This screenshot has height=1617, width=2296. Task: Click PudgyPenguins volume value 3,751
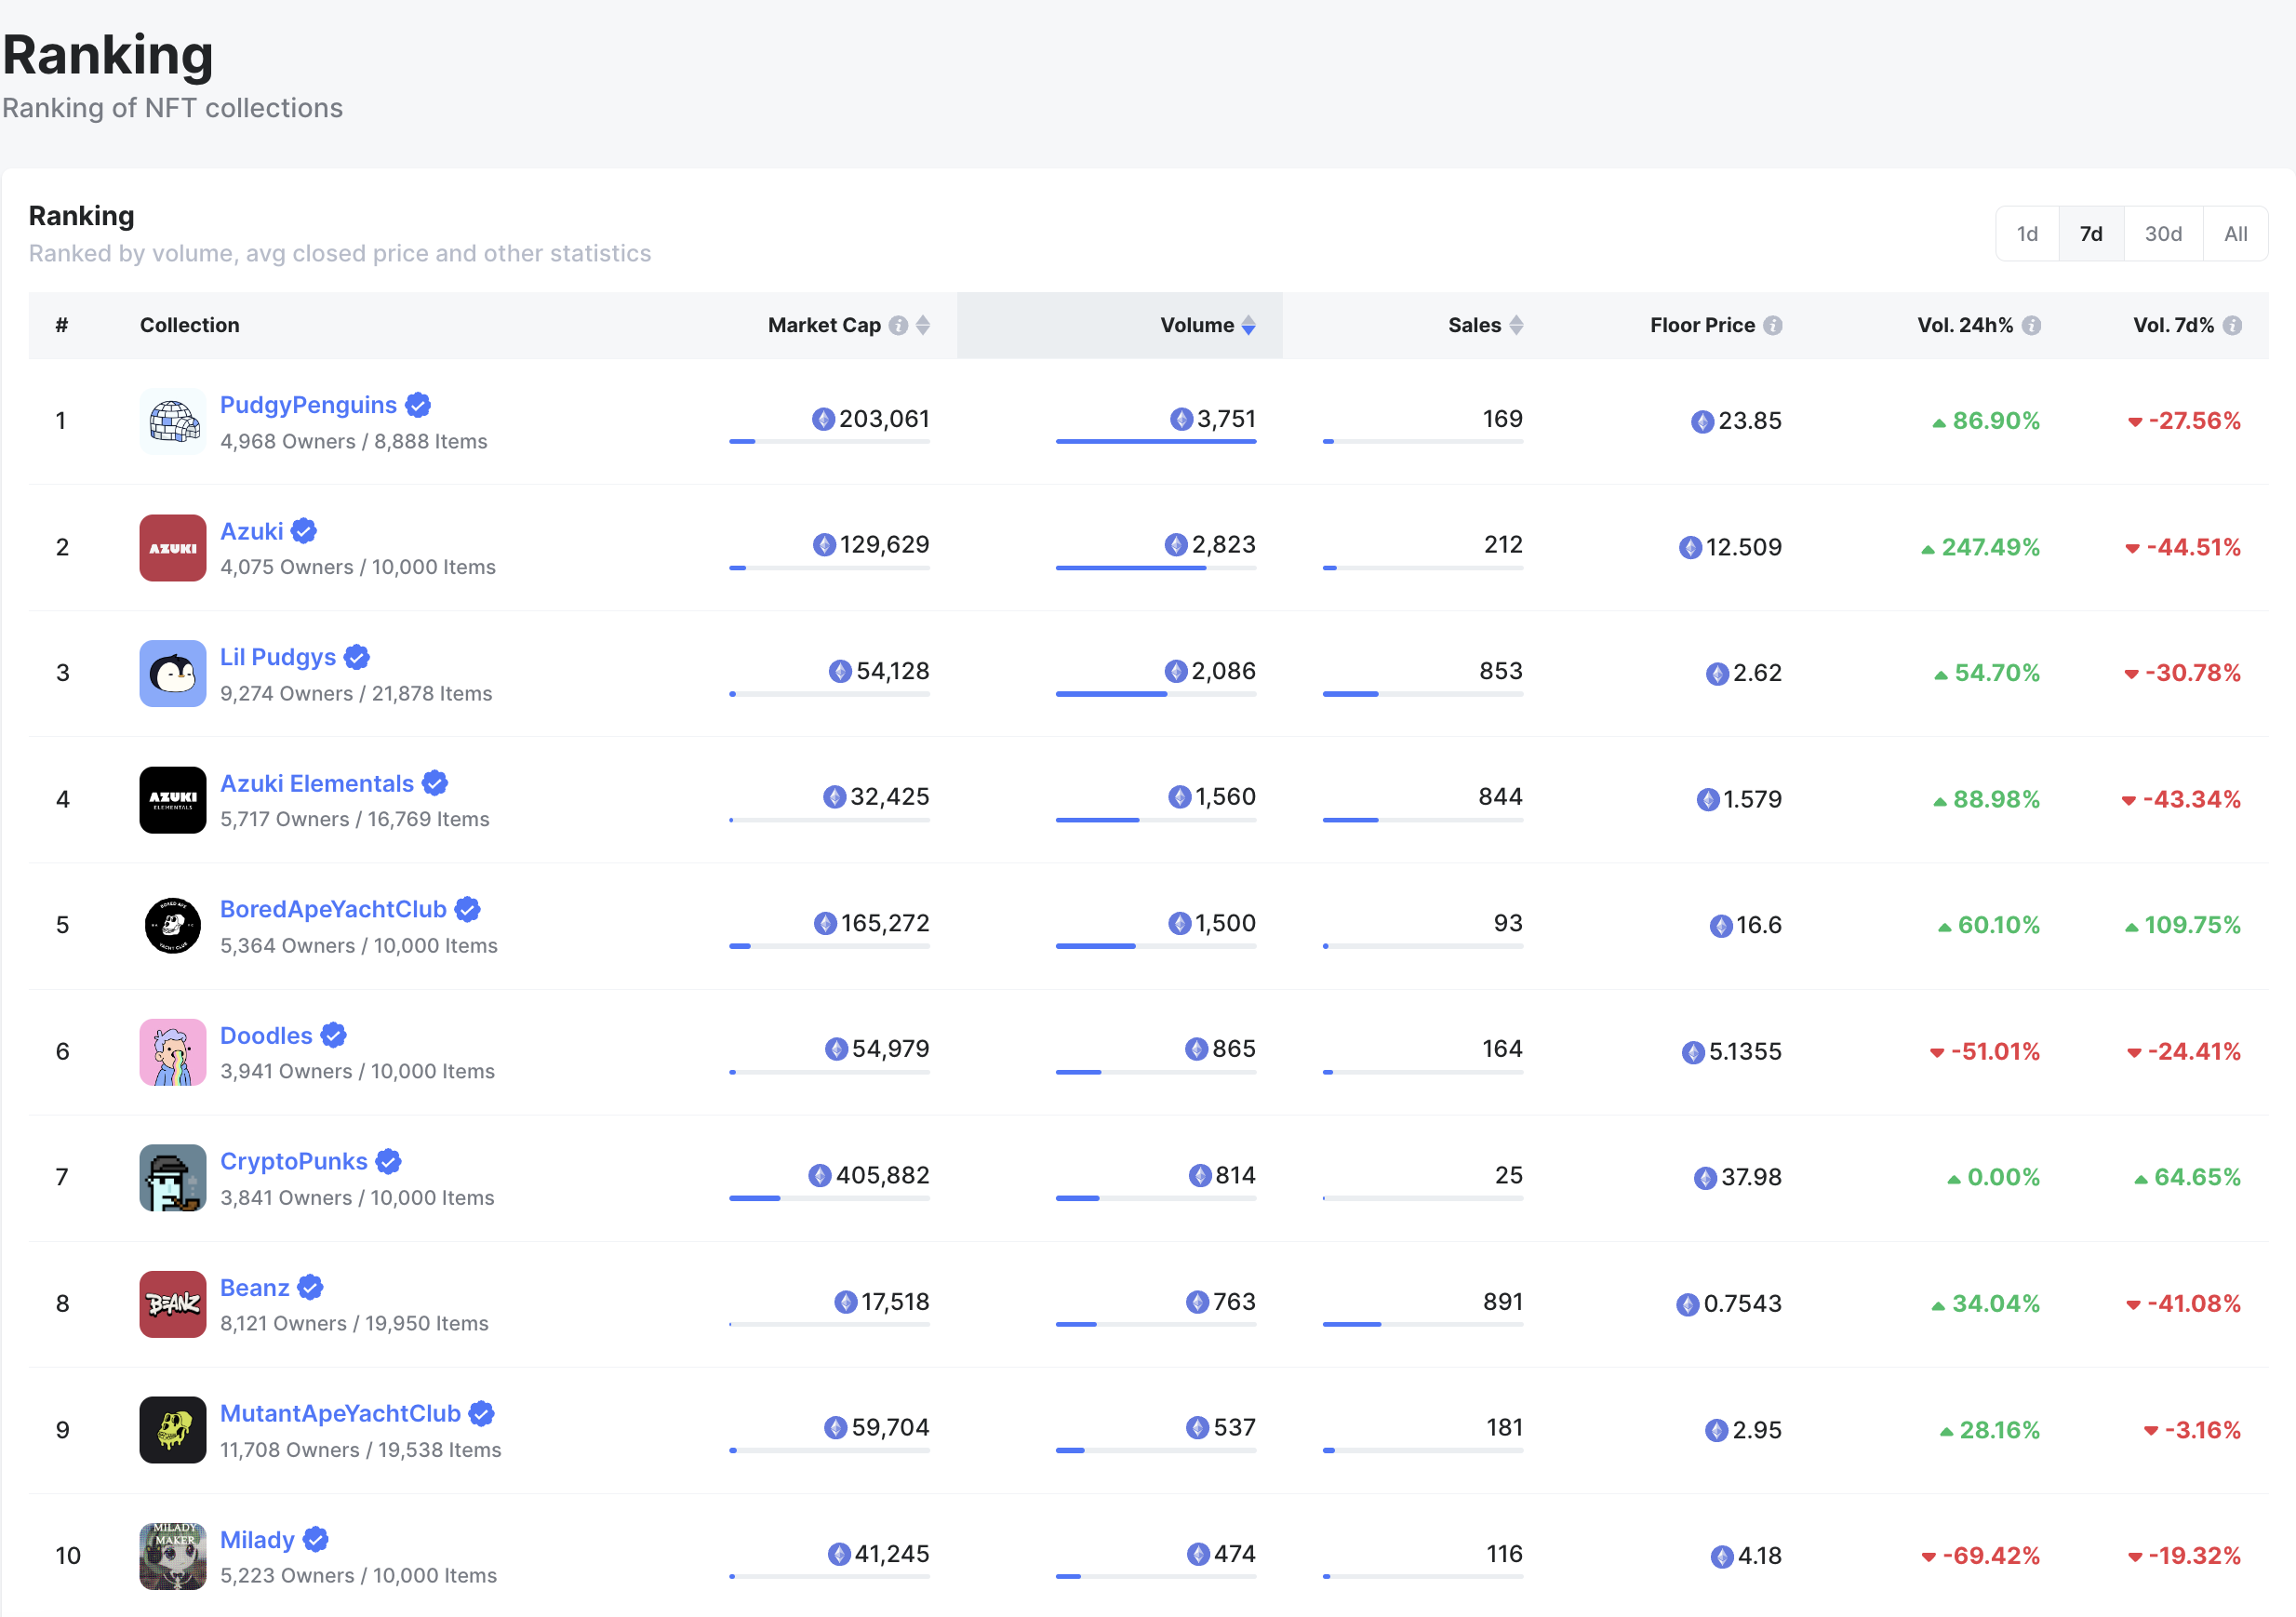click(1226, 419)
